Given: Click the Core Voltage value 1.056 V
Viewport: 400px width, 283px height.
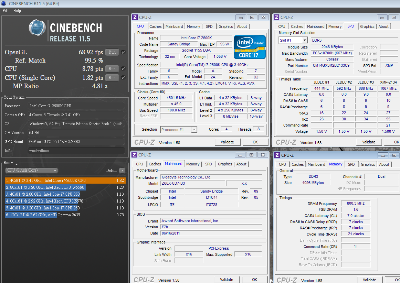Looking at the screenshot, I should pyautogui.click(x=220, y=56).
